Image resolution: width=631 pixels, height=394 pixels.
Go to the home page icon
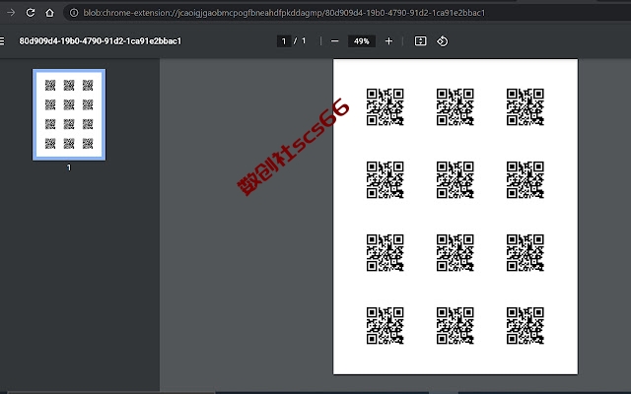coord(49,13)
